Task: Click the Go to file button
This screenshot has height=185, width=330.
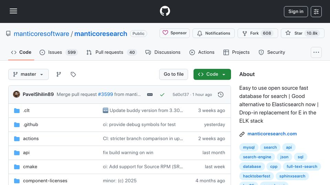Action: pos(173,74)
